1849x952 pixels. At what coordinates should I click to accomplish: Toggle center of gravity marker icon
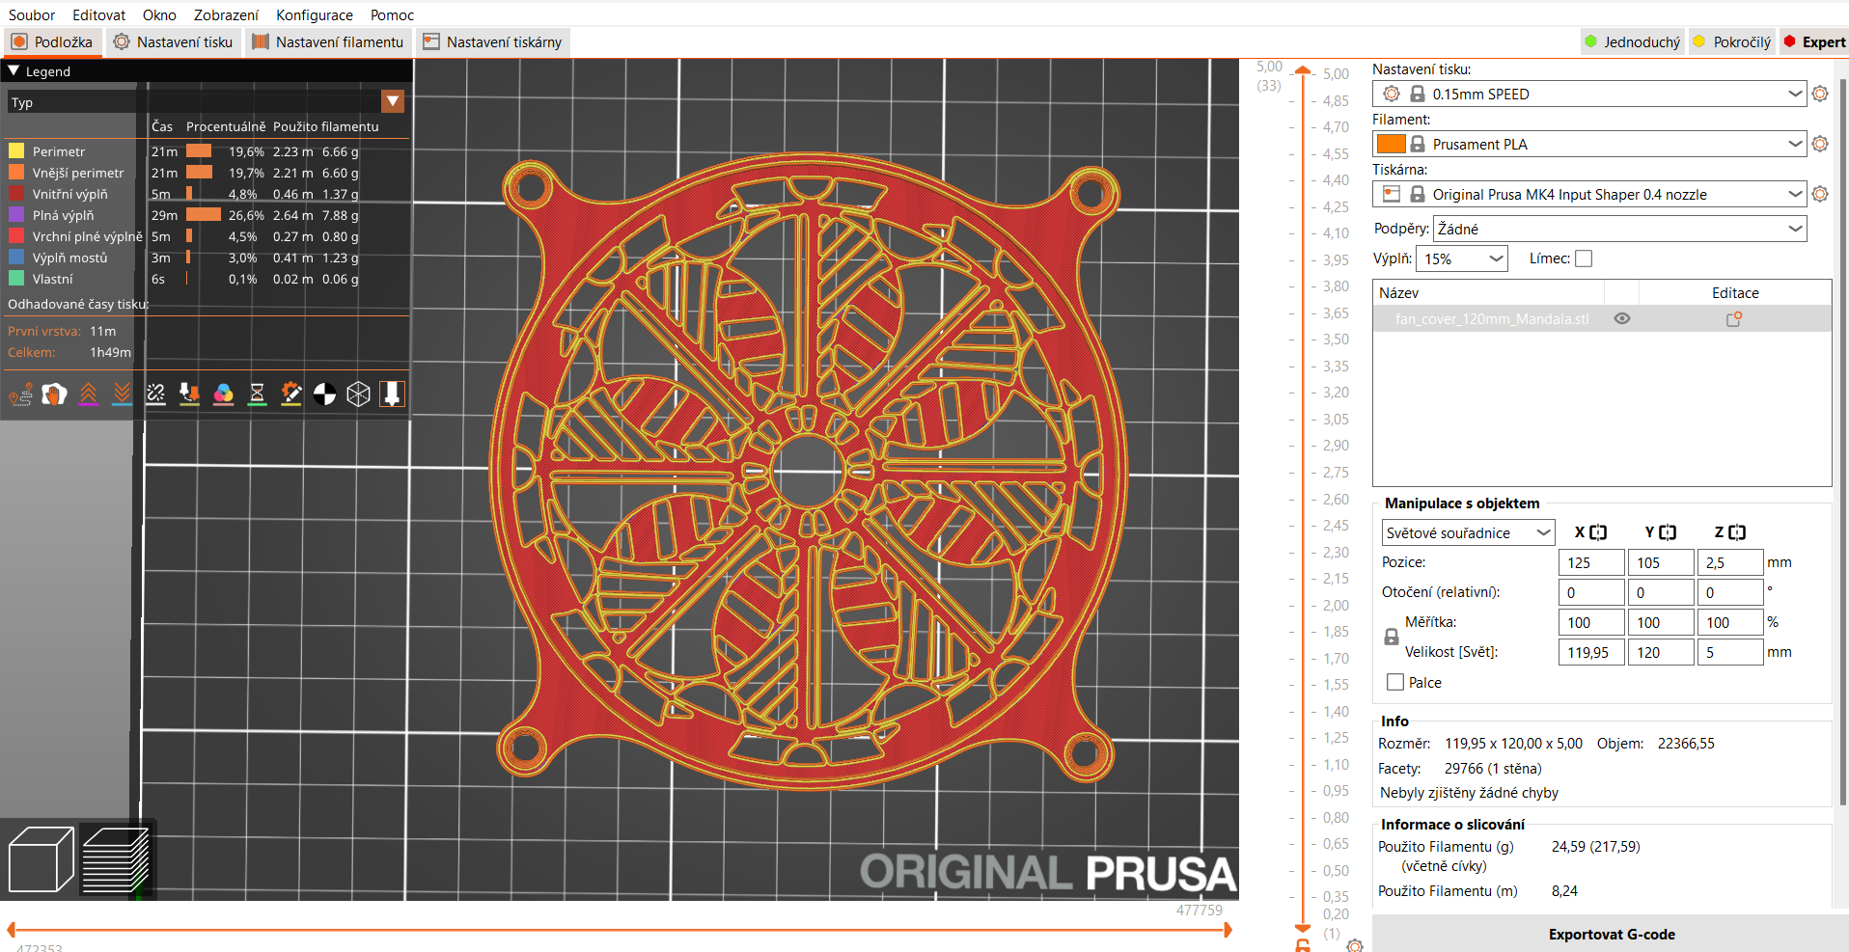click(x=324, y=394)
